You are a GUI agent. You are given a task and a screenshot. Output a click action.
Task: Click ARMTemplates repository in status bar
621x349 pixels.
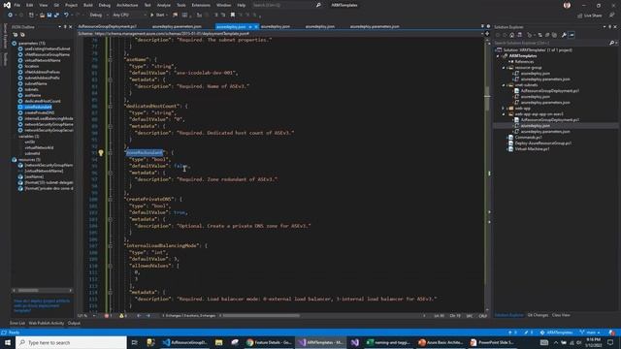coord(557,333)
